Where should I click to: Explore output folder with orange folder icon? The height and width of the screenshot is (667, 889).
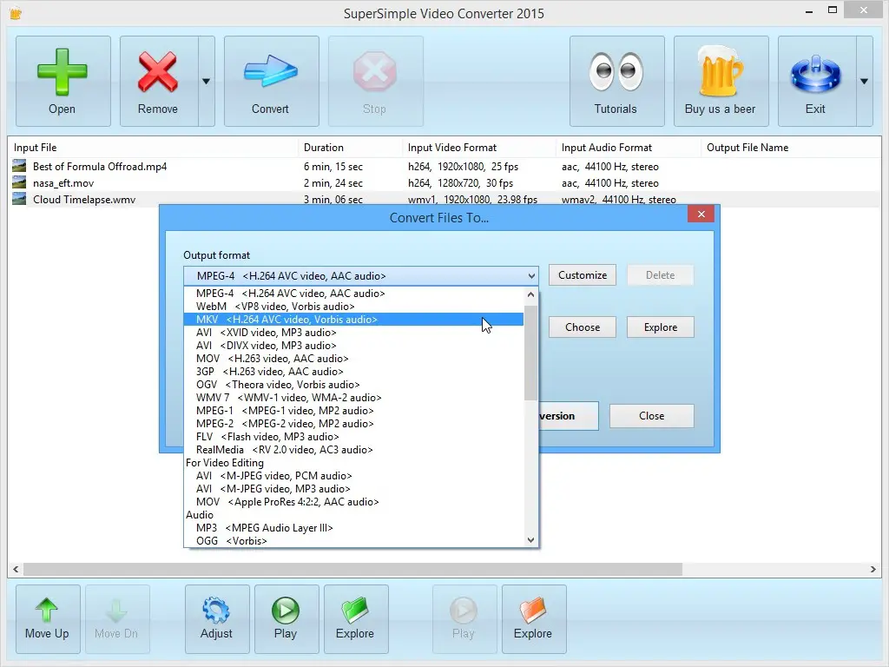pos(534,619)
